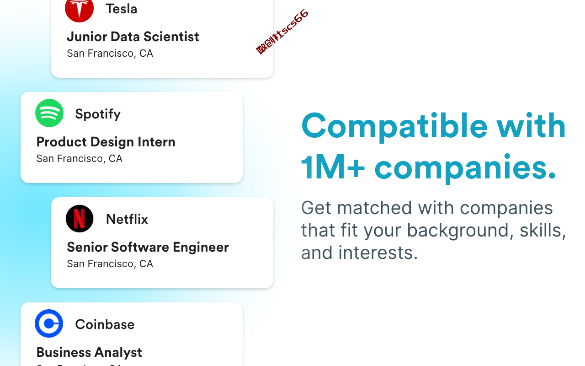Image resolution: width=585 pixels, height=366 pixels.
Task: Select the Coinbase company name
Action: click(x=105, y=324)
